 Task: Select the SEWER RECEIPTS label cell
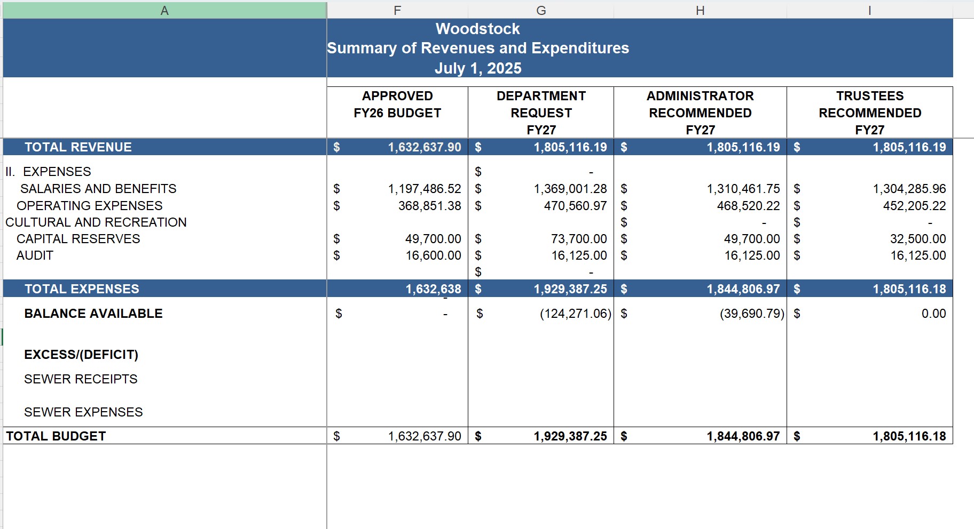click(81, 379)
